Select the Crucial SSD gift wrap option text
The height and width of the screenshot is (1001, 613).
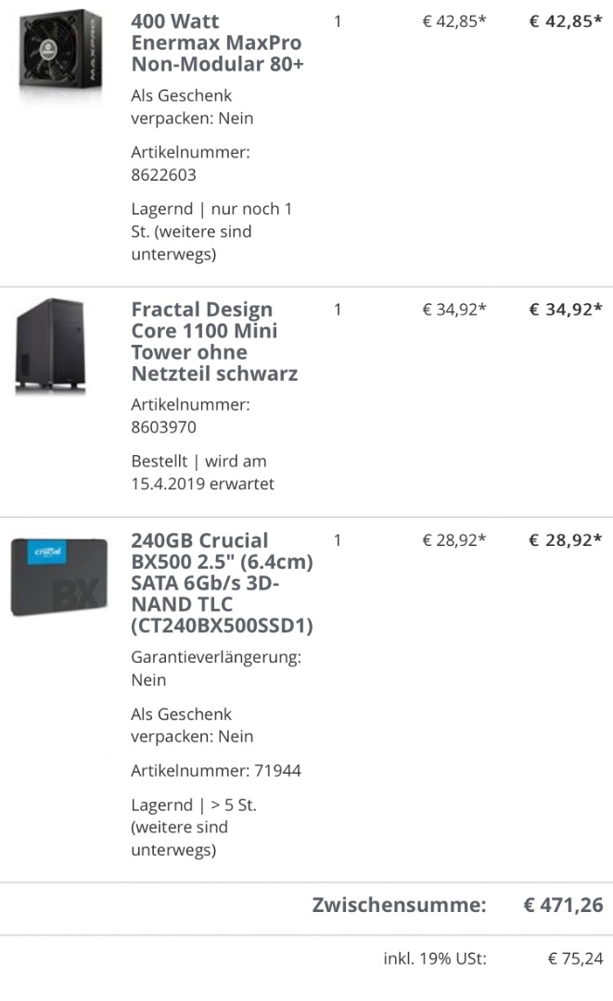pos(192,726)
